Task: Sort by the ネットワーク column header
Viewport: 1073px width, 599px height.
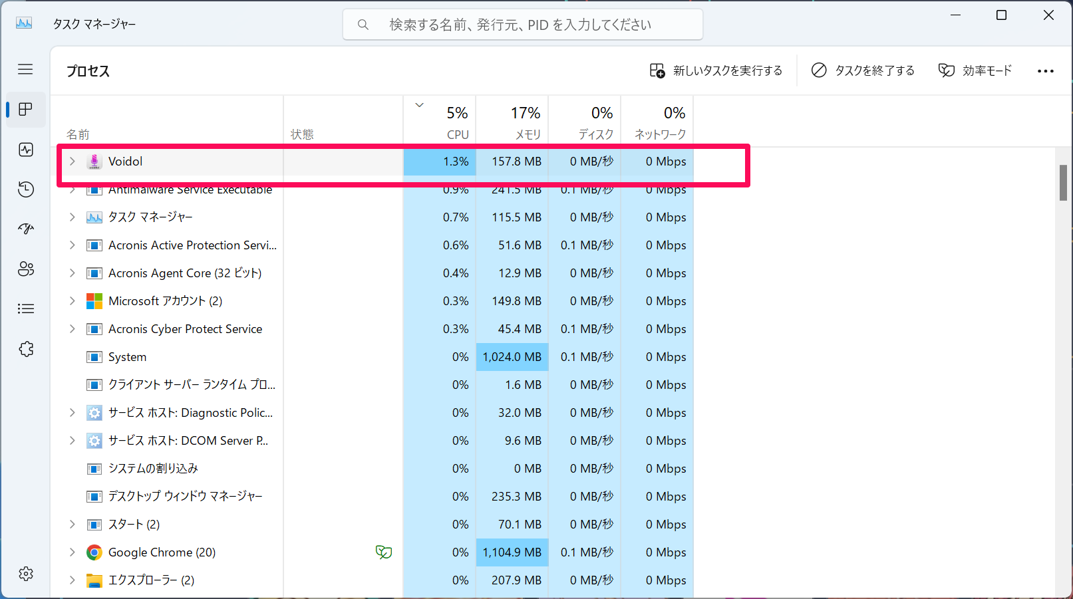Action: click(657, 121)
